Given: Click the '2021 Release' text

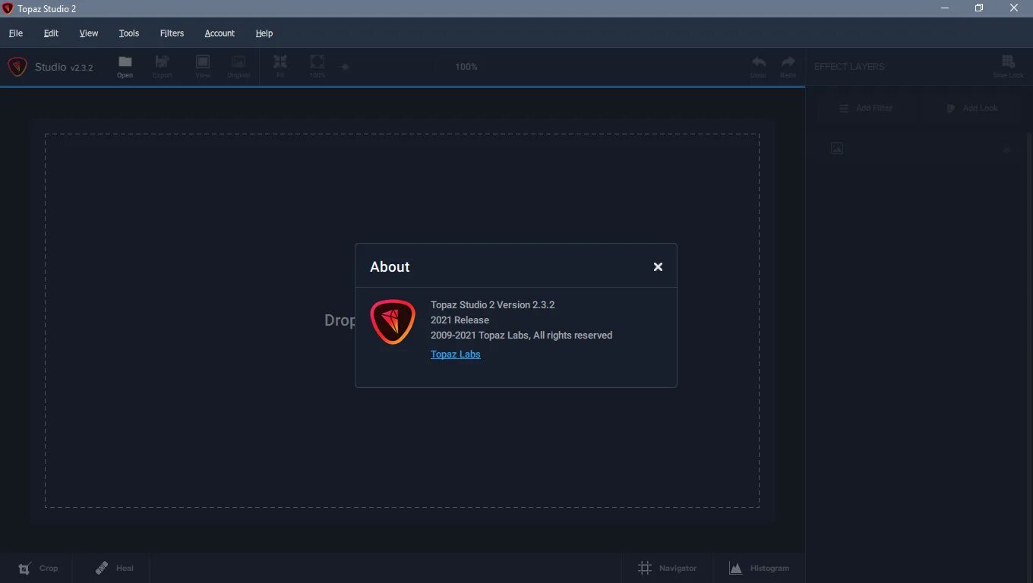Looking at the screenshot, I should [460, 320].
